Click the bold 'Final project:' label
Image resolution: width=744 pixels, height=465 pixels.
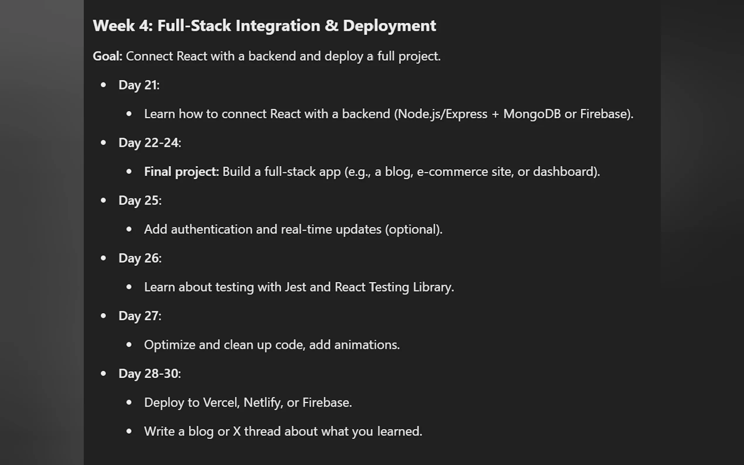pyautogui.click(x=182, y=172)
